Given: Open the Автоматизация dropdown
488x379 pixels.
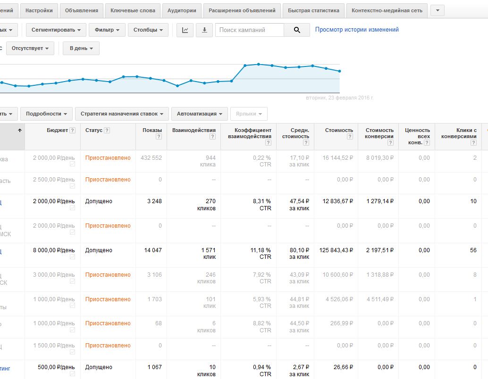Looking at the screenshot, I should (x=200, y=114).
